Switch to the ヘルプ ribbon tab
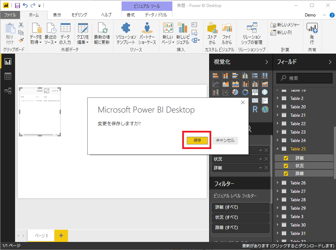This screenshot has height=250, width=336. click(x=106, y=15)
